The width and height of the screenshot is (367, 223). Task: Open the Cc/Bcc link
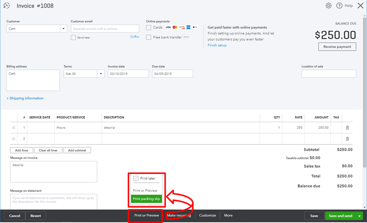click(x=134, y=37)
